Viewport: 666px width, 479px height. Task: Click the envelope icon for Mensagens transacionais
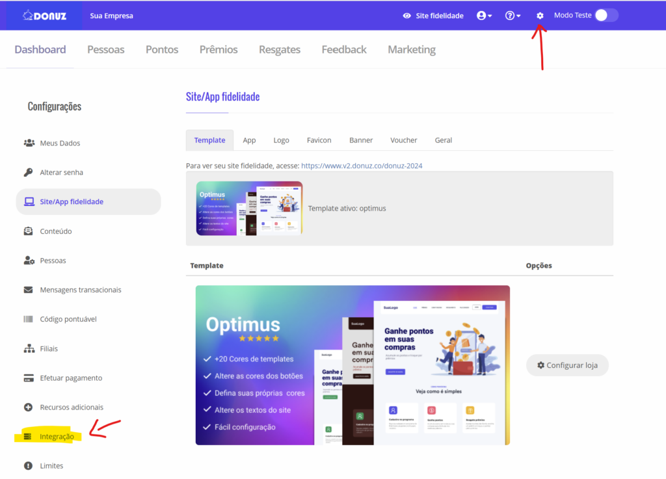29,290
